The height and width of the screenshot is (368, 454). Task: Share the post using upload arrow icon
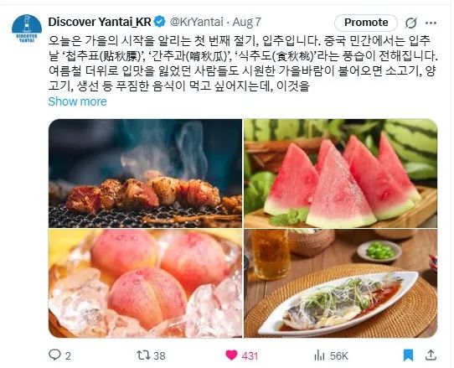pos(431,355)
